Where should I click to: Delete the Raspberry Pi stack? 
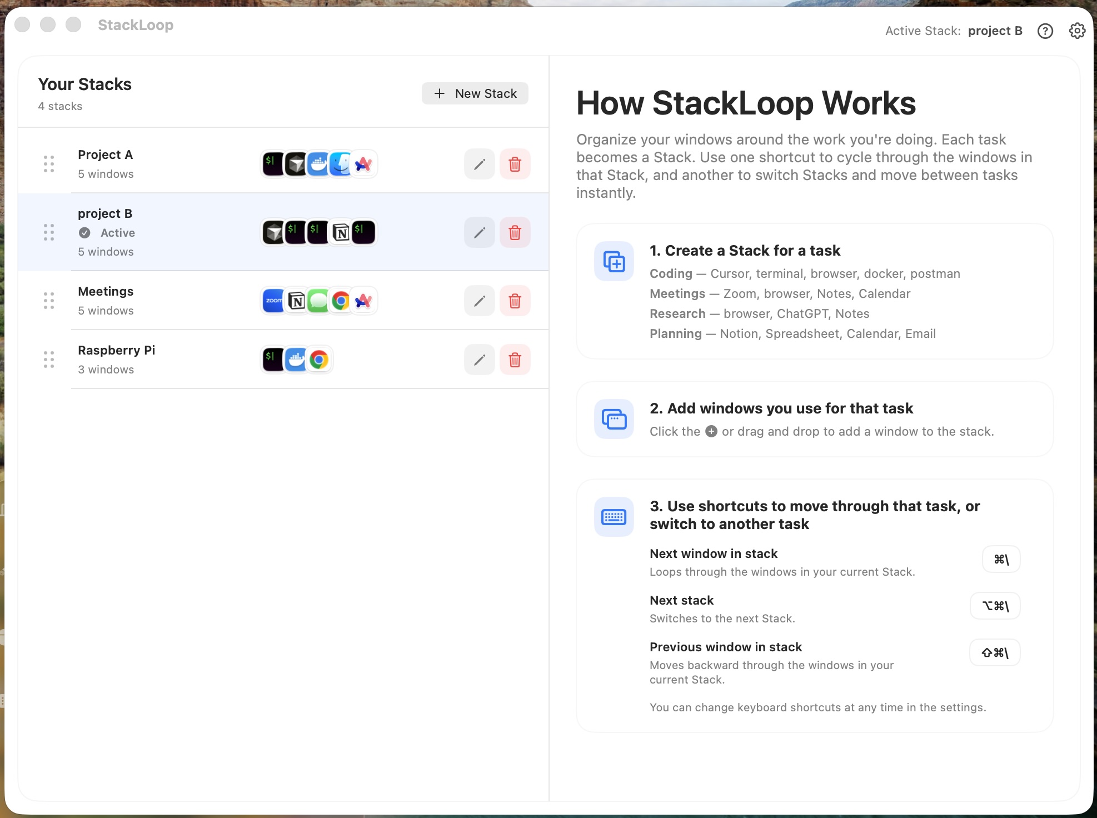pos(515,360)
